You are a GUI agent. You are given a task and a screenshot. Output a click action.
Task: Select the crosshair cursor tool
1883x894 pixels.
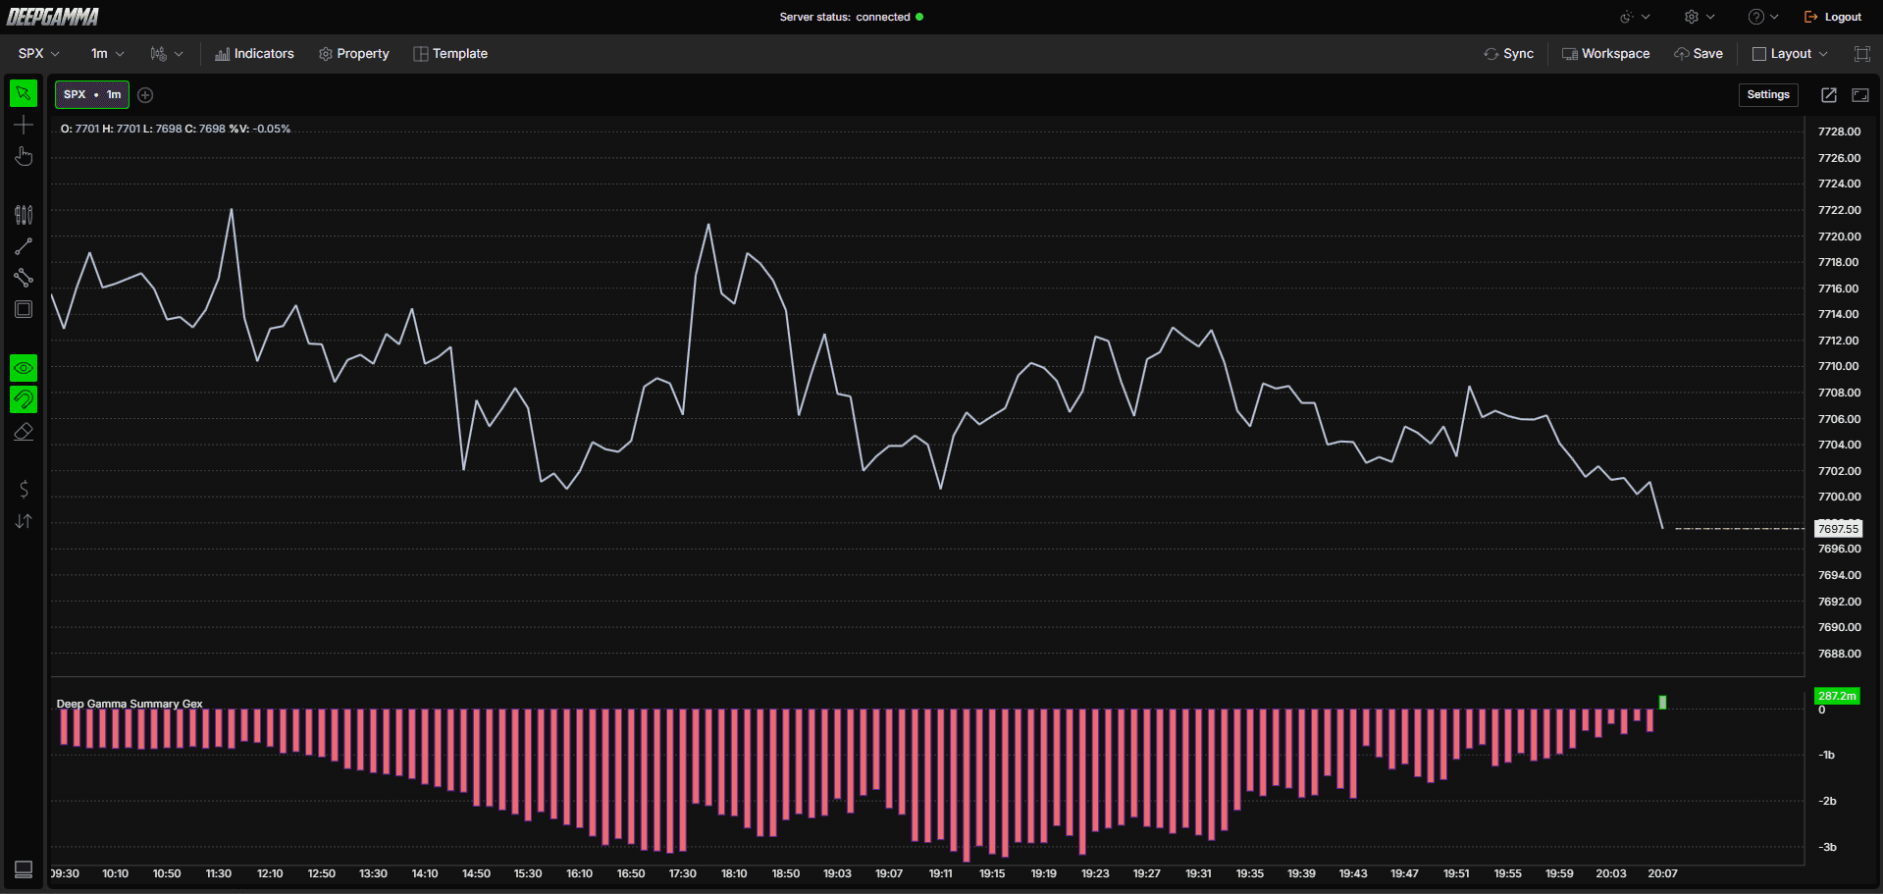click(24, 125)
